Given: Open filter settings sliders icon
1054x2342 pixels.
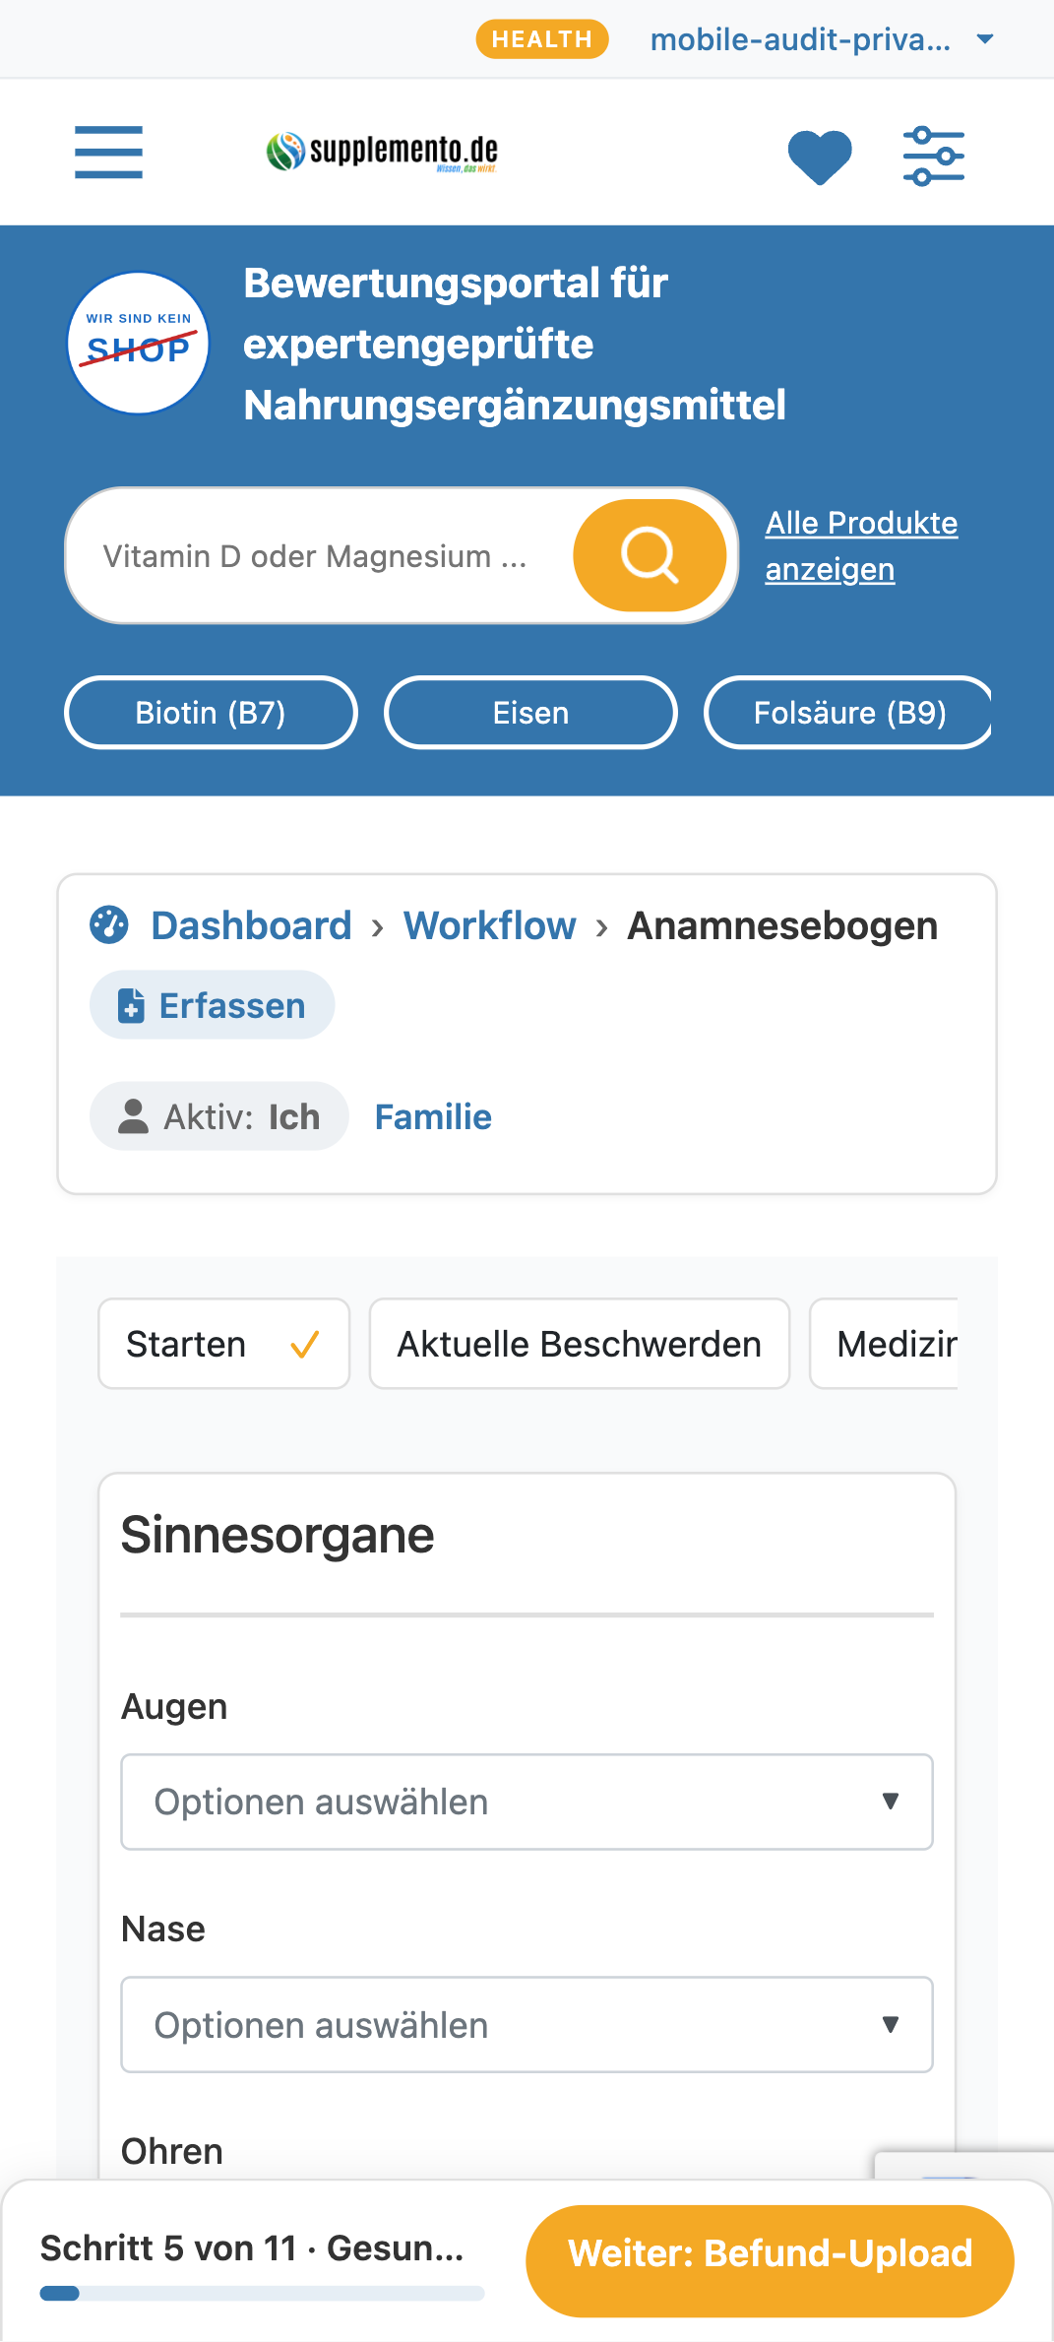Looking at the screenshot, I should point(934,156).
